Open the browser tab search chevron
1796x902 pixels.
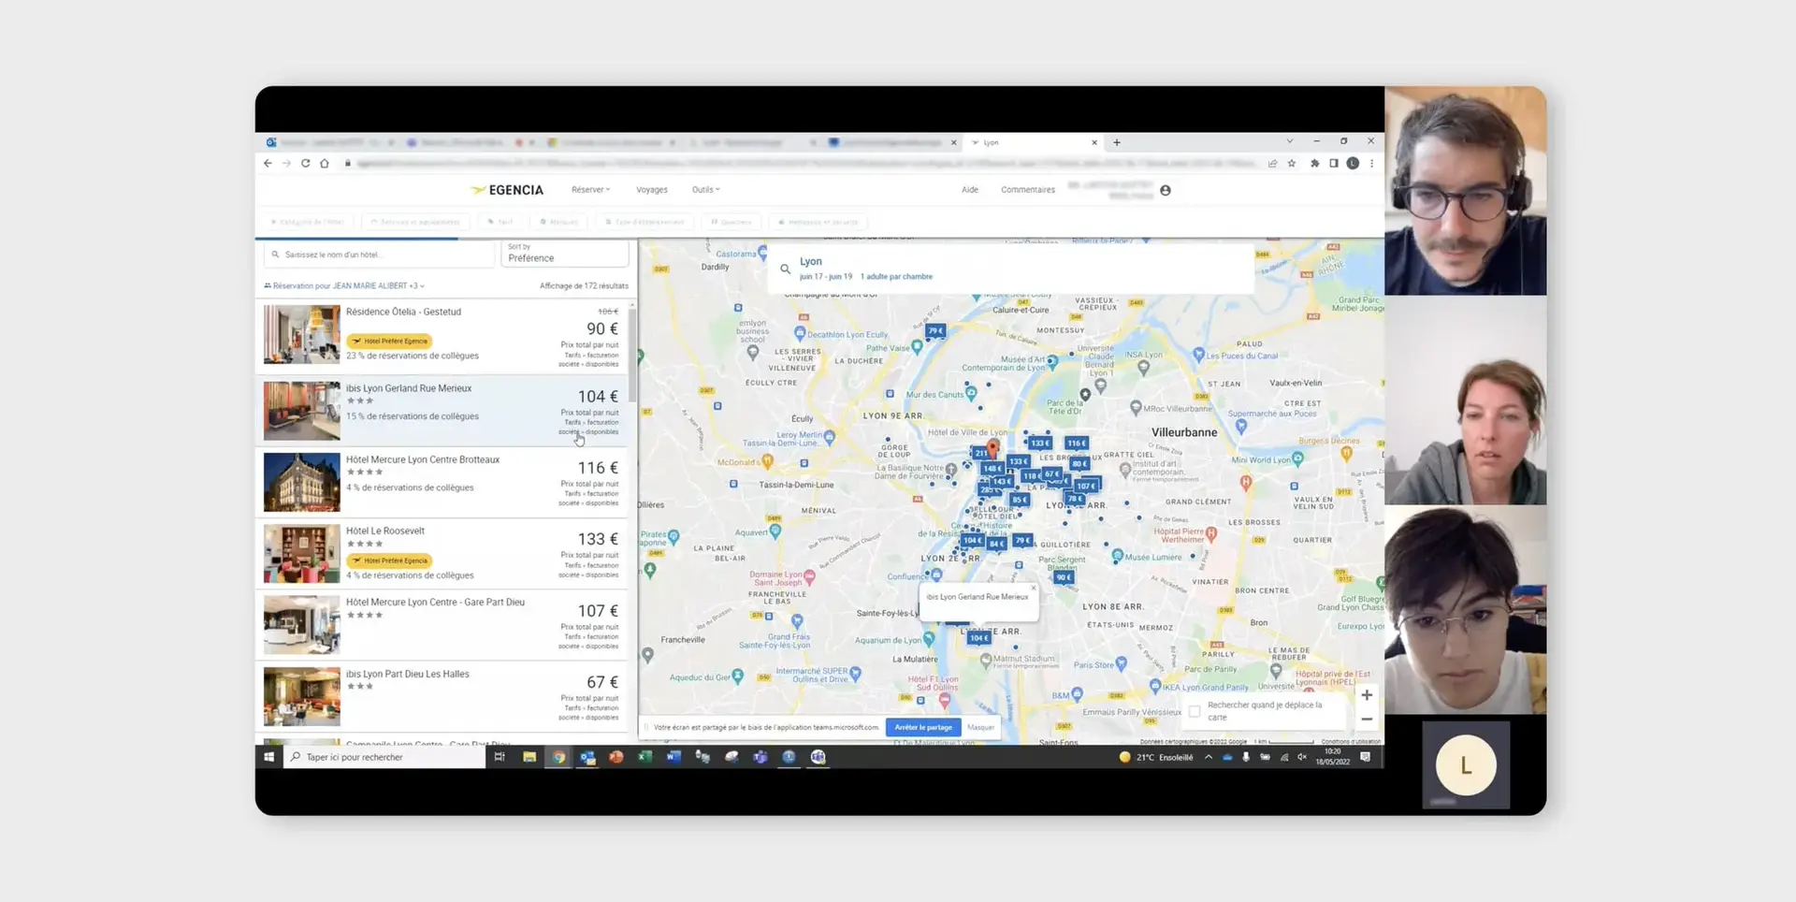click(x=1290, y=141)
